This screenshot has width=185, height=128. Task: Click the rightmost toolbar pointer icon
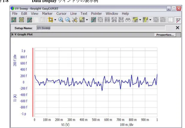pos(178,20)
